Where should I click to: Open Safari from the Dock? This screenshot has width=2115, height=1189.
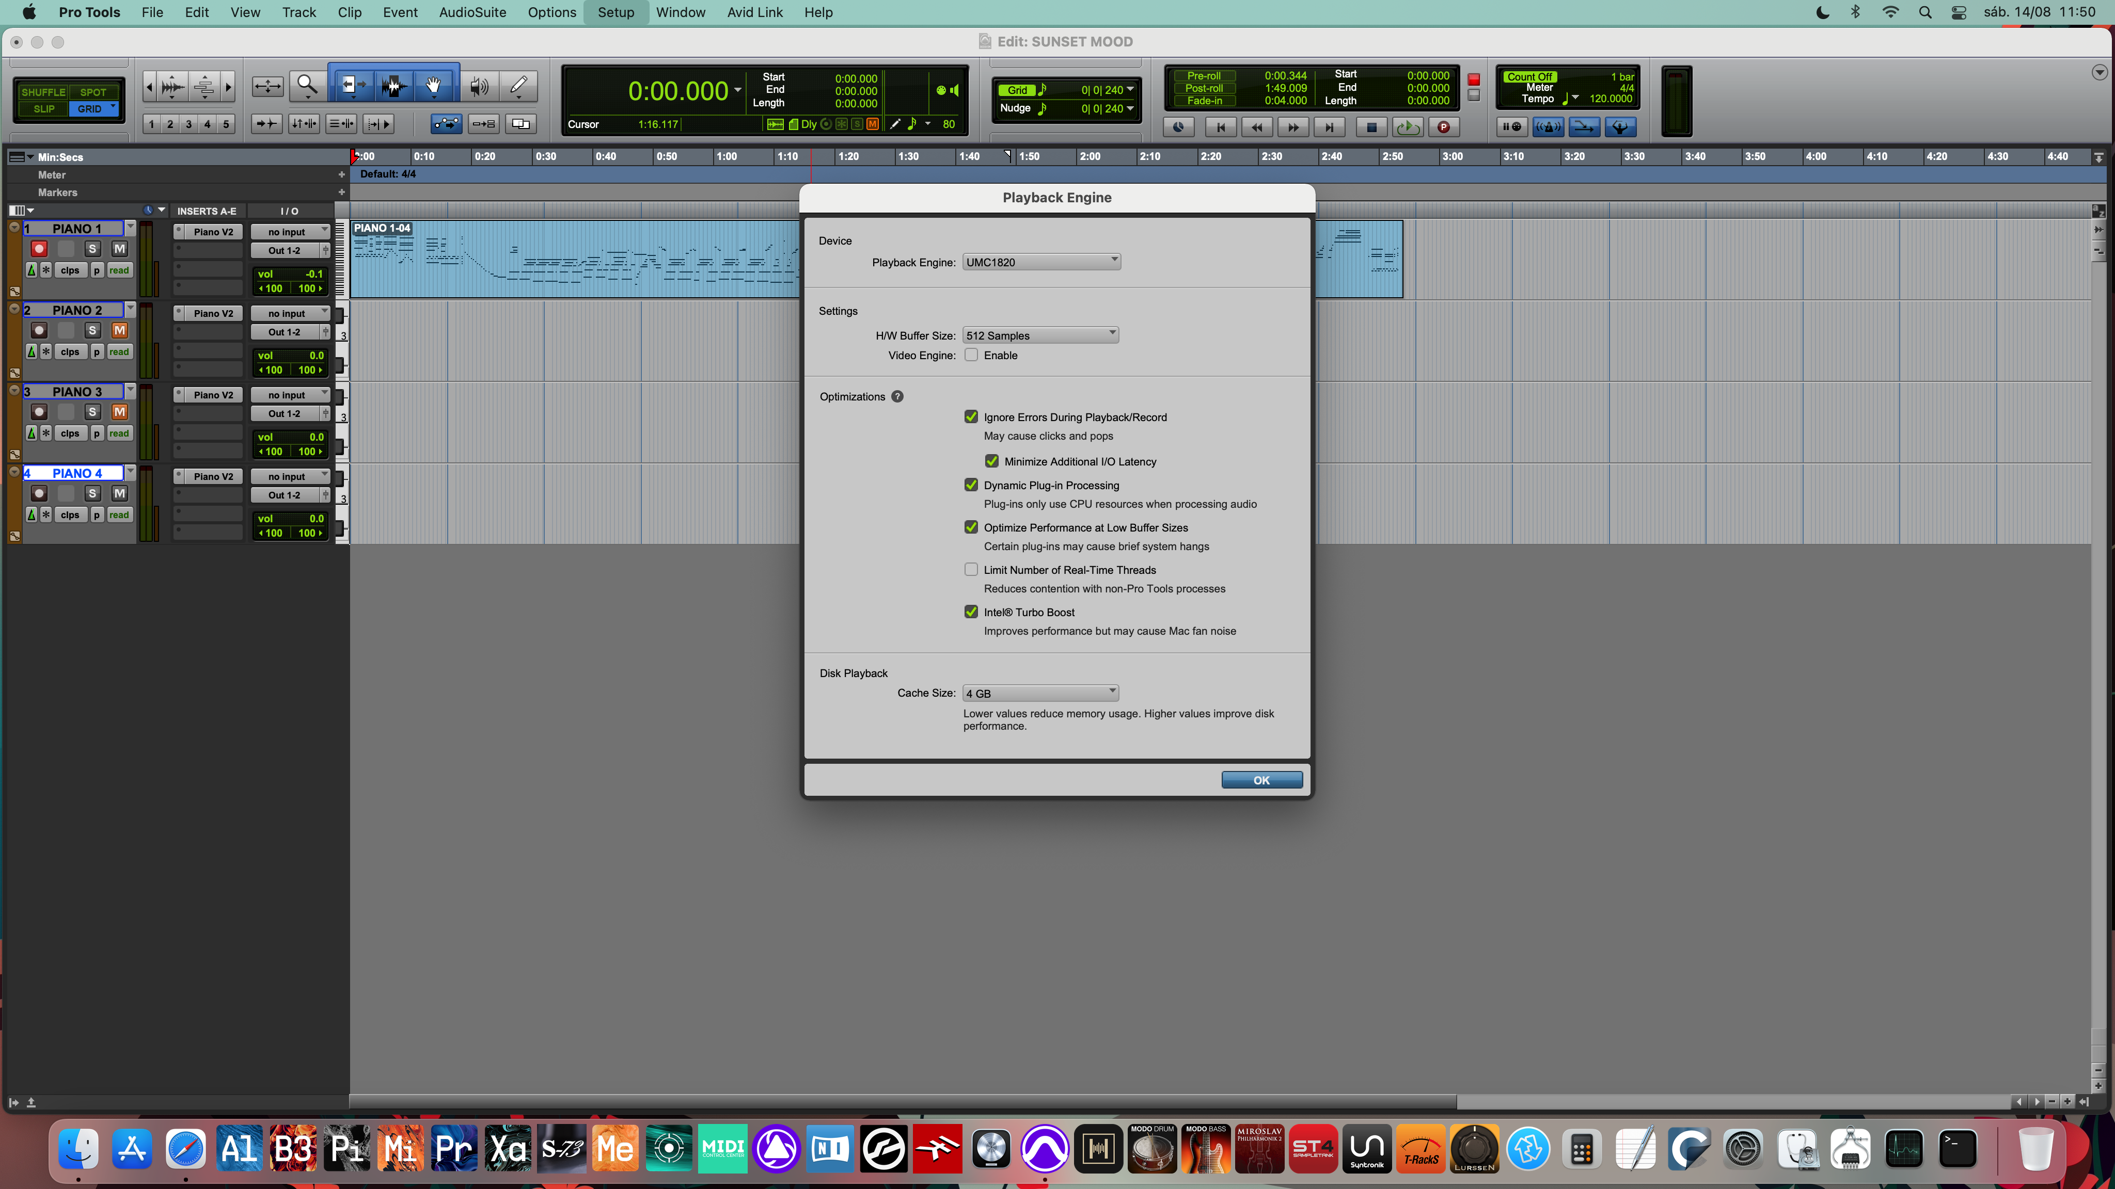point(186,1149)
